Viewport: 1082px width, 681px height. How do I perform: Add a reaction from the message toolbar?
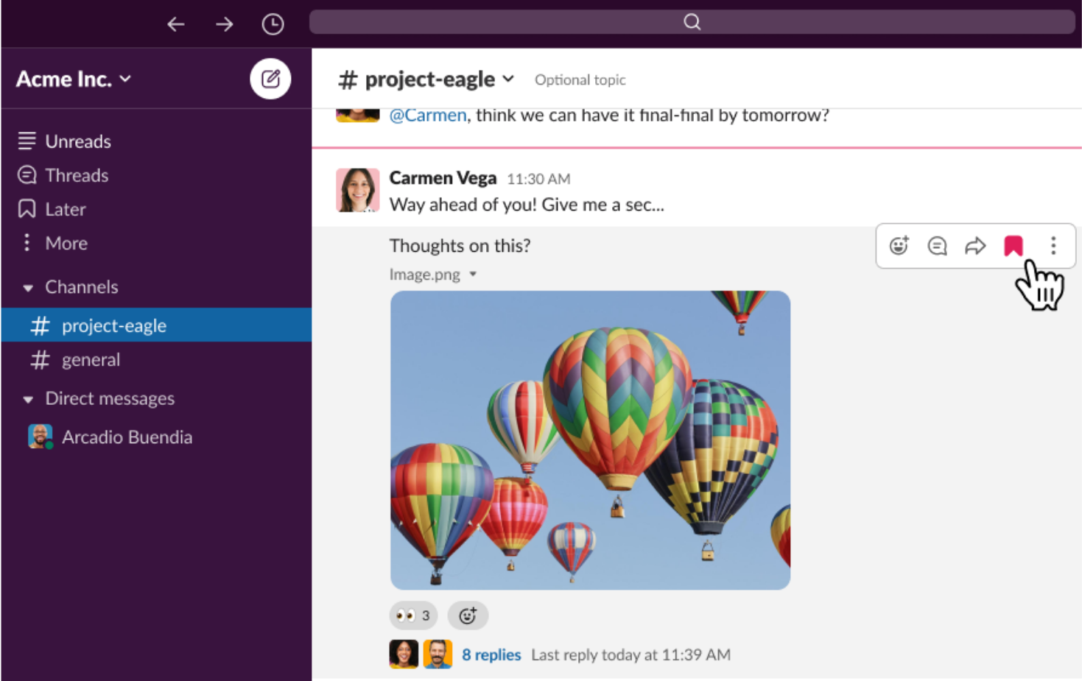tap(899, 246)
